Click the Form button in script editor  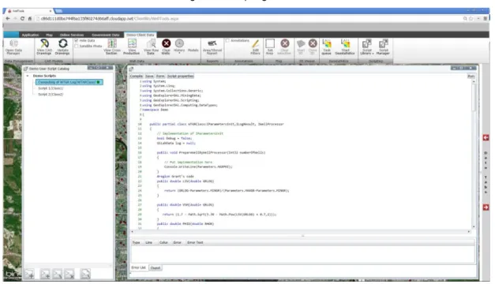coord(160,76)
